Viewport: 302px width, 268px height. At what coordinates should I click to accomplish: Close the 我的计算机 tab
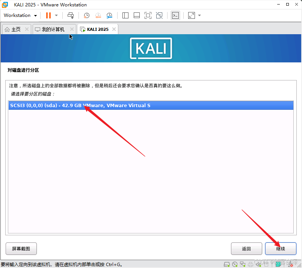pyautogui.click(x=72, y=29)
